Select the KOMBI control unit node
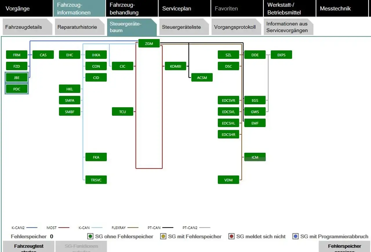This screenshot has width=371, height=252. (x=175, y=66)
